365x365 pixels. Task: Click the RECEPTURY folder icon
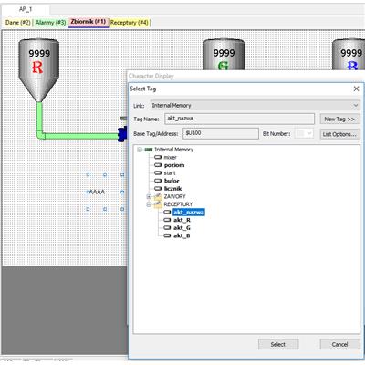click(158, 204)
